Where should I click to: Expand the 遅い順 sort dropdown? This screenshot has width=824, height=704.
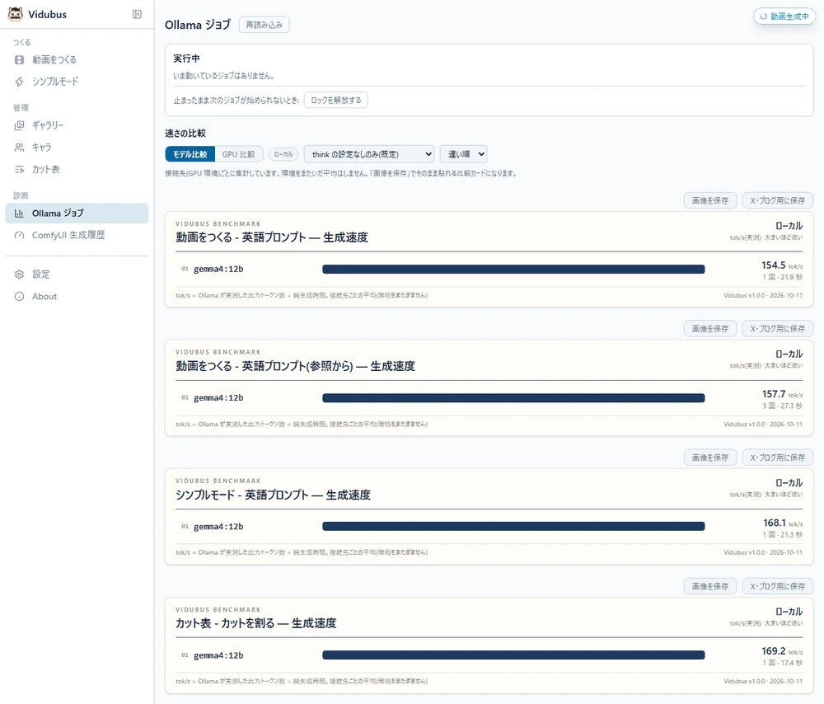click(x=464, y=154)
